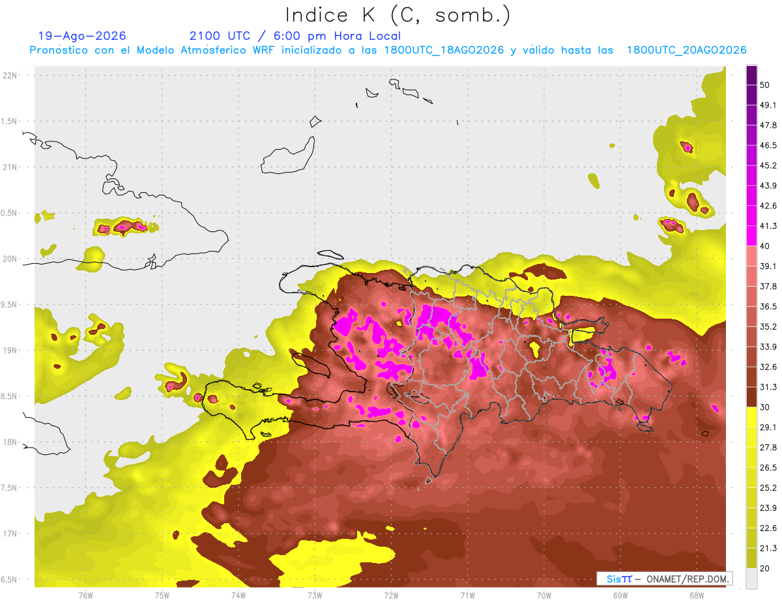Pick the dark brown legend band between 30 and 31.3
The width and height of the screenshot is (782, 604).
coord(752,397)
